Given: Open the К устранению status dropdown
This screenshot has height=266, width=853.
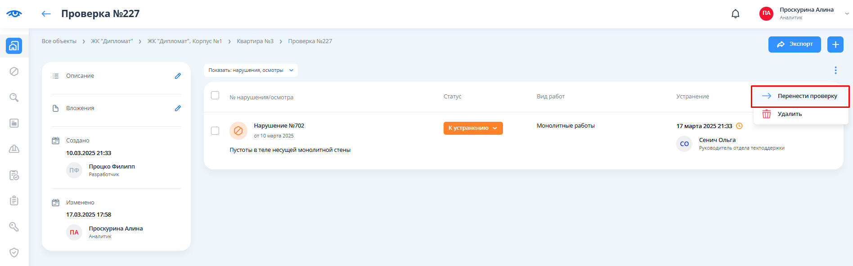Looking at the screenshot, I should pyautogui.click(x=473, y=128).
